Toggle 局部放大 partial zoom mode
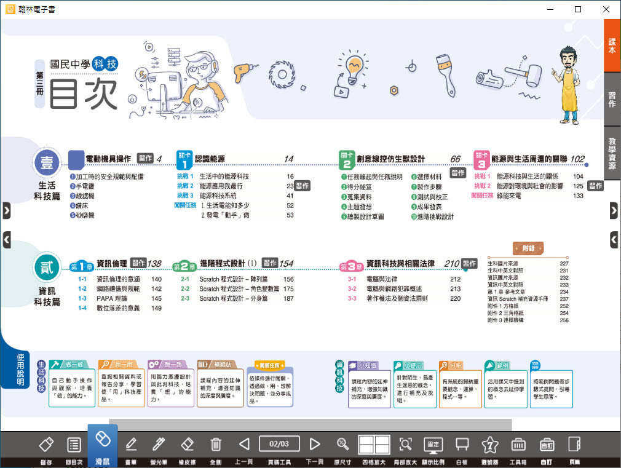The width and height of the screenshot is (621, 468). click(x=405, y=445)
